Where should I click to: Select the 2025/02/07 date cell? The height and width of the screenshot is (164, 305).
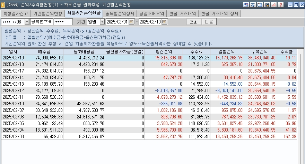tap(13, 110)
